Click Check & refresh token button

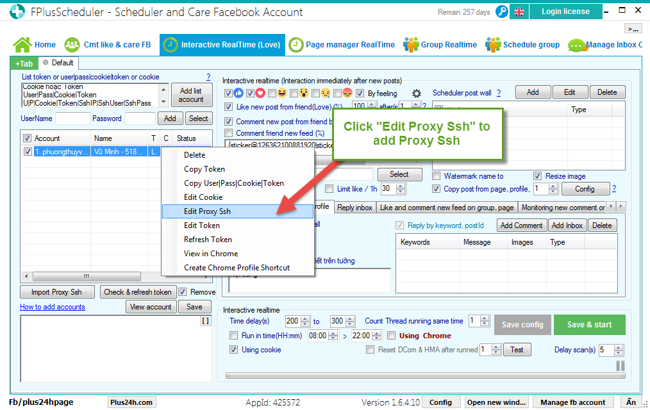point(138,292)
